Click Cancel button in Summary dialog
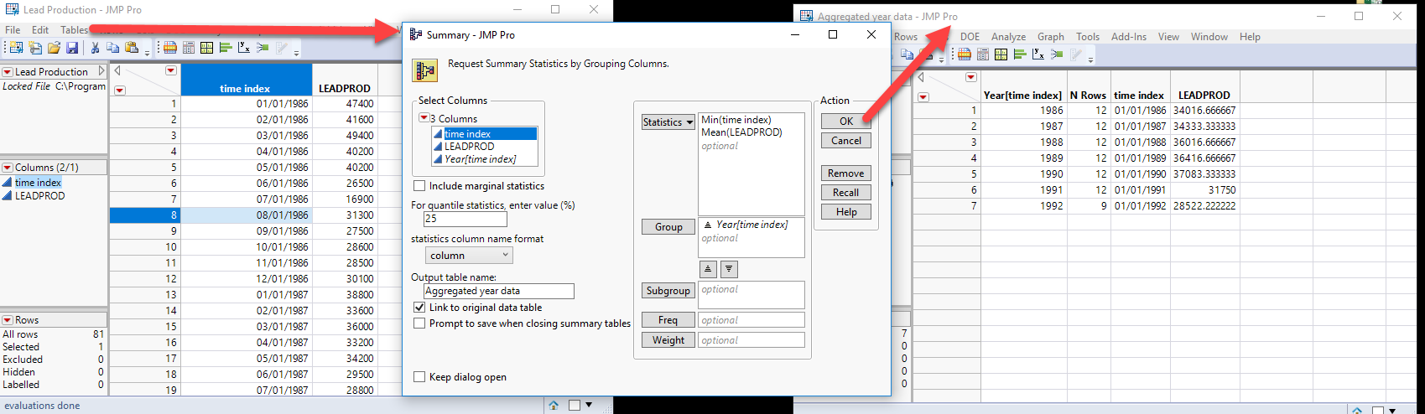The width and height of the screenshot is (1425, 414). click(846, 141)
